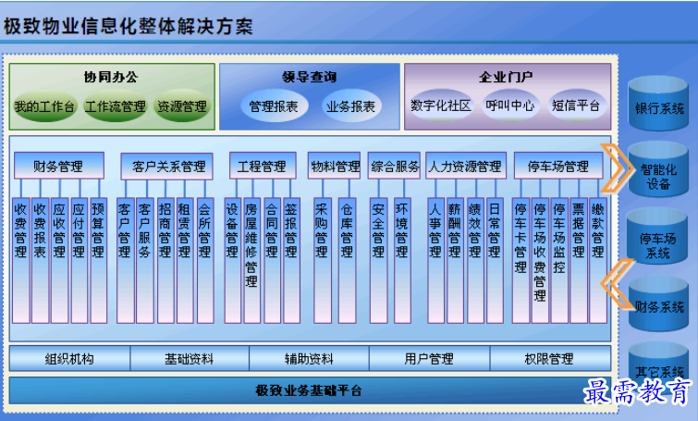Open the 薪酬管理 vertical box
698x421 pixels.
tap(455, 260)
